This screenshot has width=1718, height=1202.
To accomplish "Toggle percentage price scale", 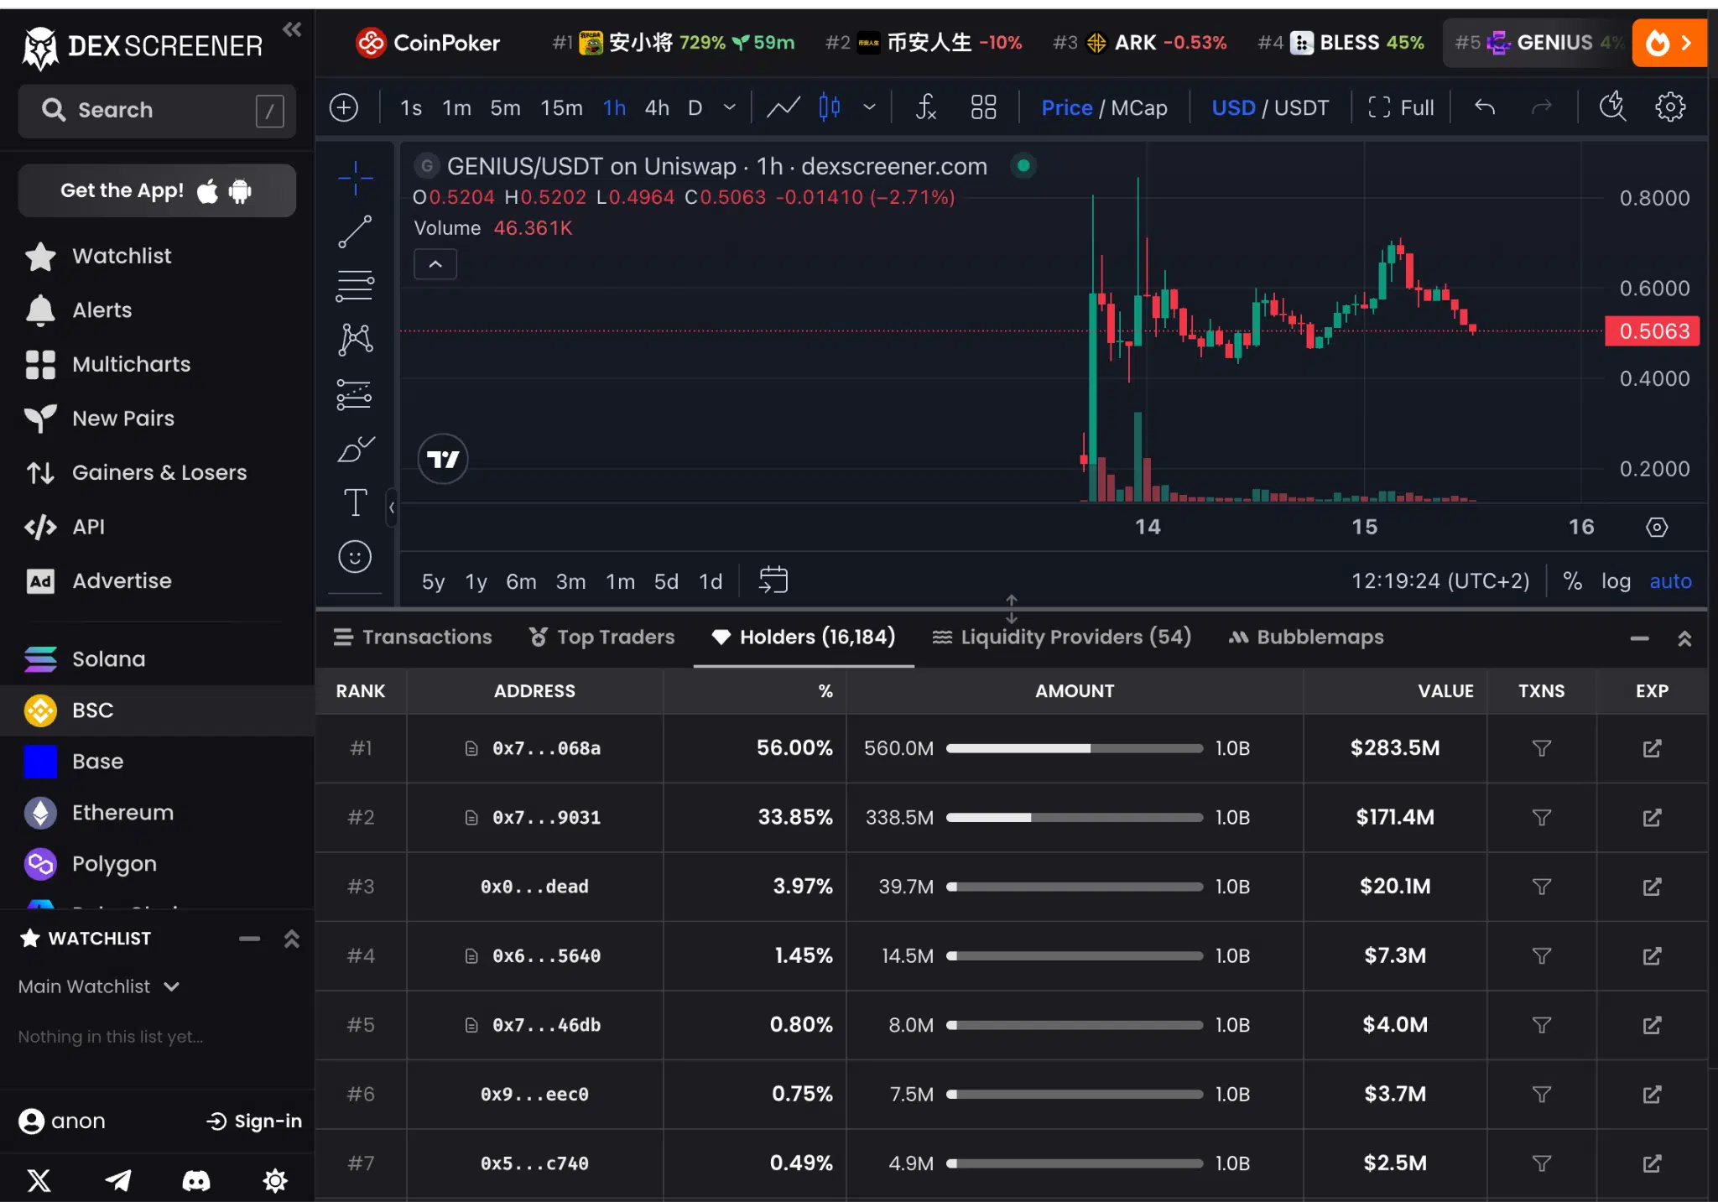I will pyautogui.click(x=1571, y=580).
